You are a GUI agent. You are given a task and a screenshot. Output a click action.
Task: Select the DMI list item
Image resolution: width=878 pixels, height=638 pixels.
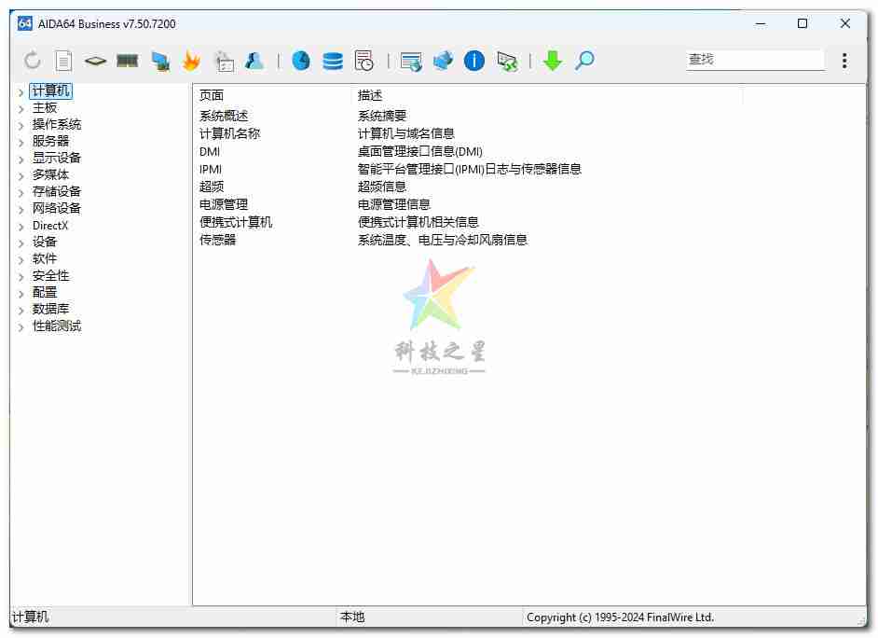[x=209, y=151]
